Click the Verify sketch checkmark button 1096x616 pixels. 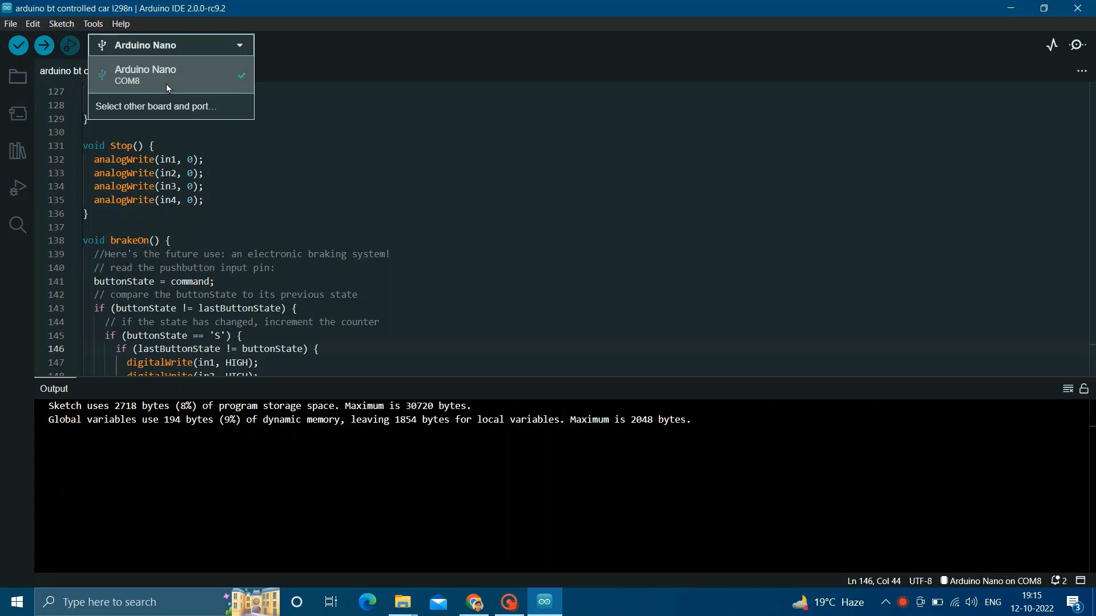tap(18, 46)
